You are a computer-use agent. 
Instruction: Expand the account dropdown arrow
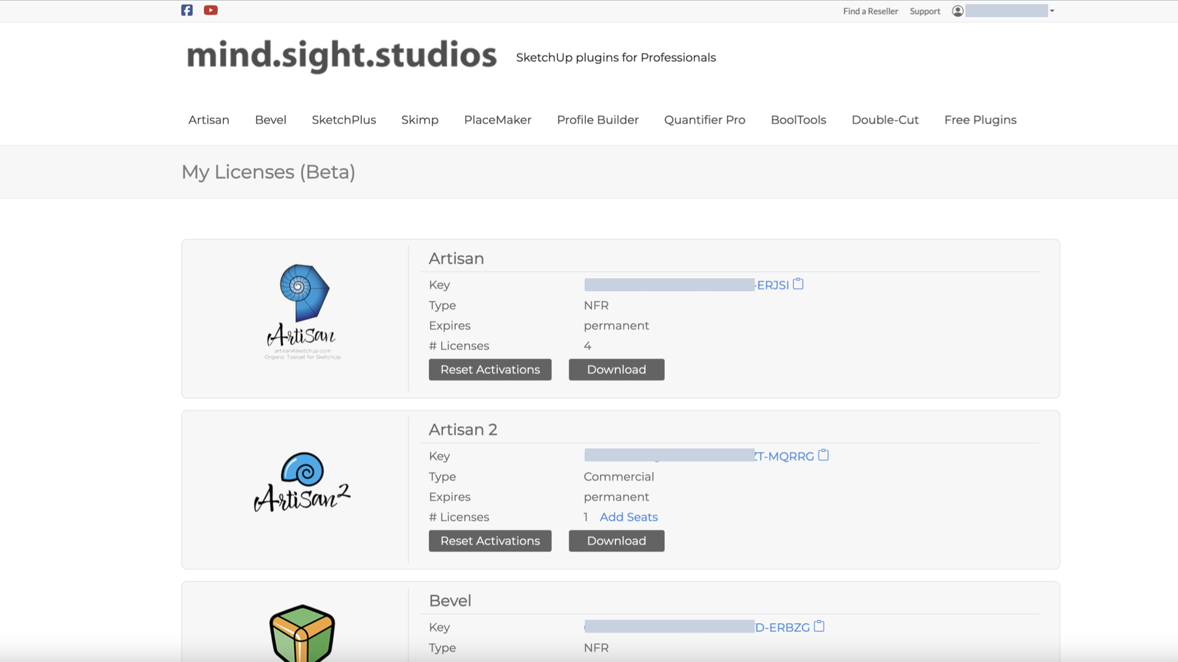click(x=1052, y=11)
